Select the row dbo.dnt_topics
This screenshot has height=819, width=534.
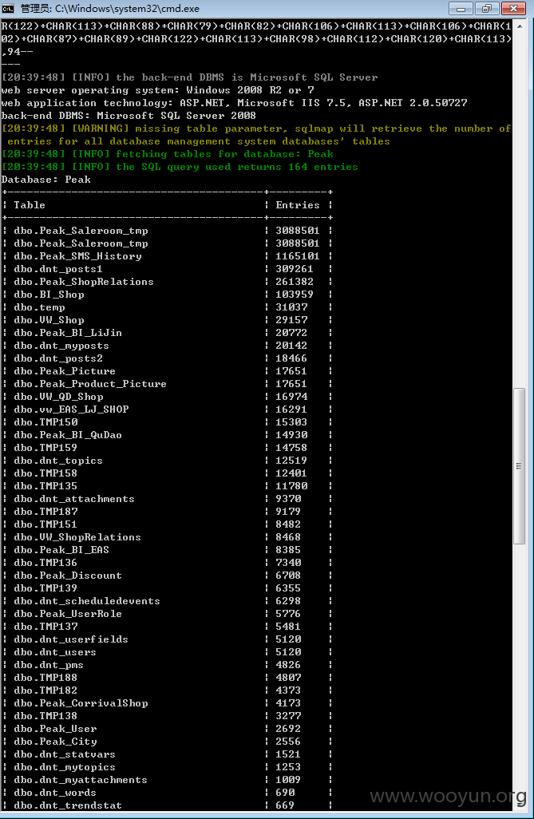pos(167,461)
